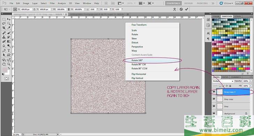The height and width of the screenshot is (136, 254).
Task: Select the Pen tool
Action: (x=4, y=51)
